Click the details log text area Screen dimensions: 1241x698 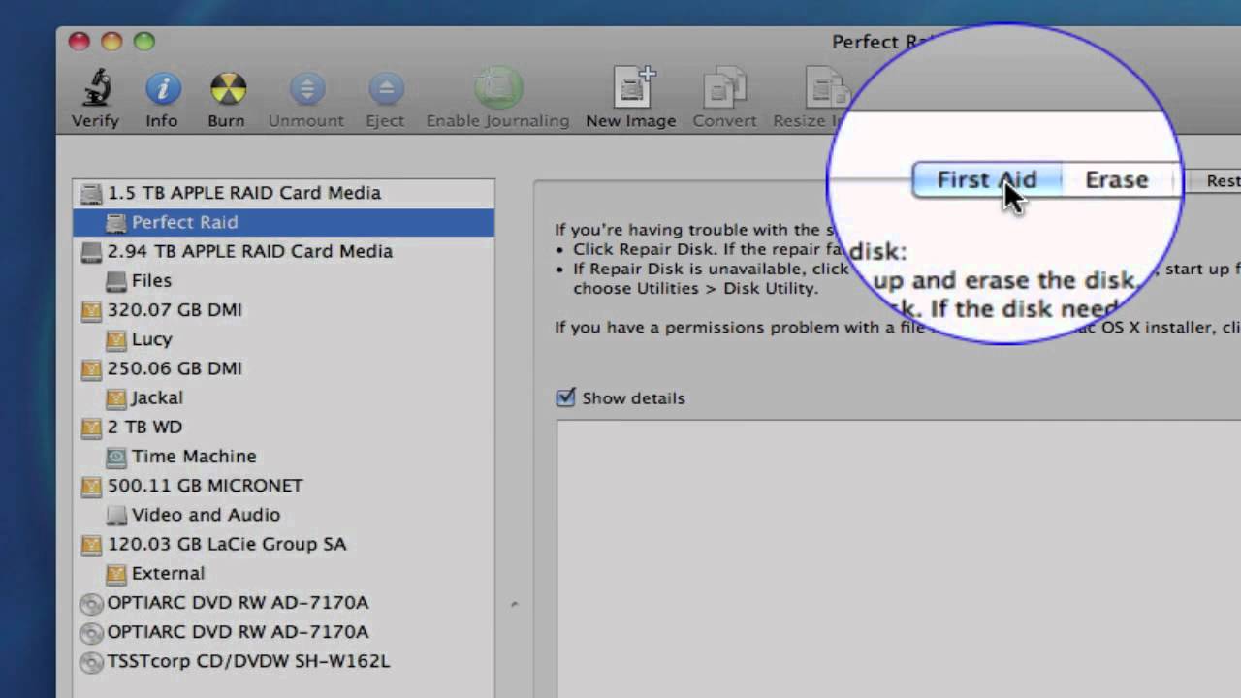[899, 559]
